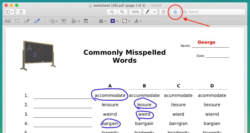Screen dimensions: 250x133
Task: Click the 121% zoom level button
Action: [x=135, y=12]
